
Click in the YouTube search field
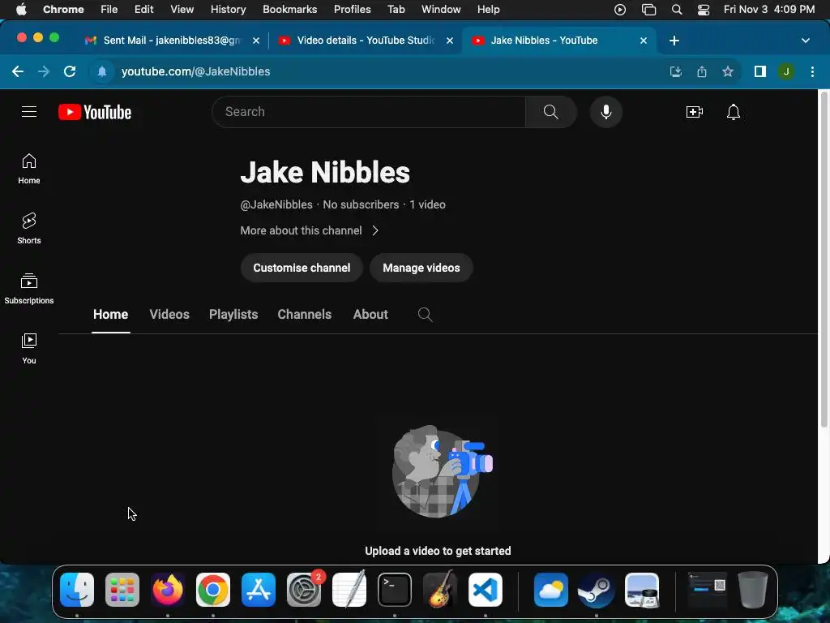(369, 112)
